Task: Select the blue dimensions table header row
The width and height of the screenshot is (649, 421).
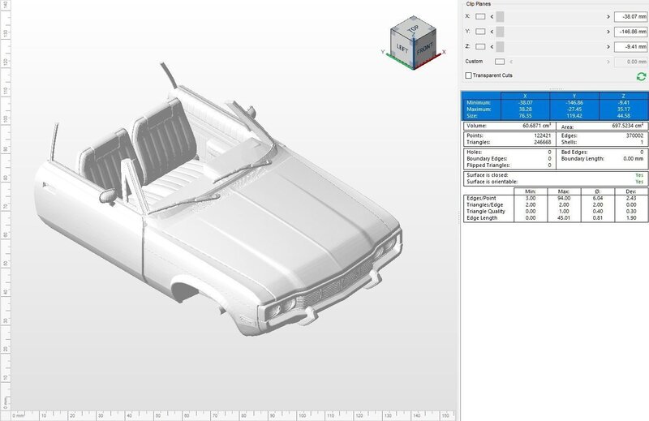Action: point(554,96)
